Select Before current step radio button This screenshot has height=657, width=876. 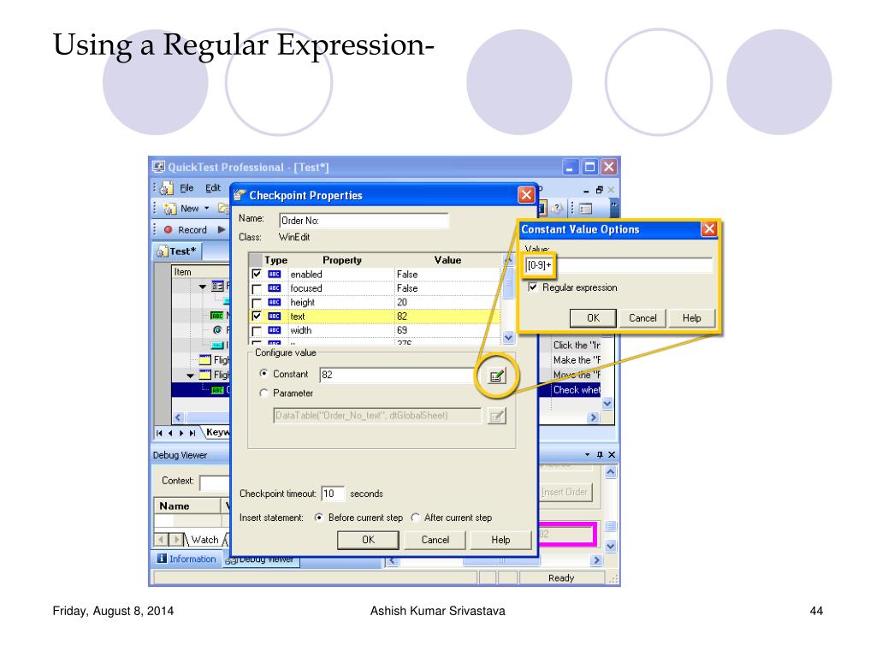click(318, 518)
